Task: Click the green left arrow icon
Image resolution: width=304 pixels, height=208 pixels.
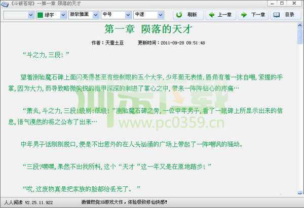Action: 211,15
